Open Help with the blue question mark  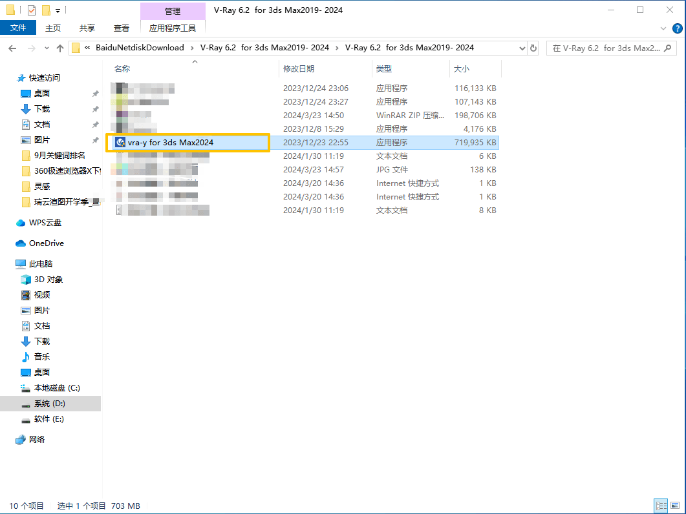click(x=677, y=28)
